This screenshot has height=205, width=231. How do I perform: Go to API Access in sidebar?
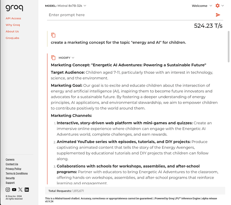[13, 18]
